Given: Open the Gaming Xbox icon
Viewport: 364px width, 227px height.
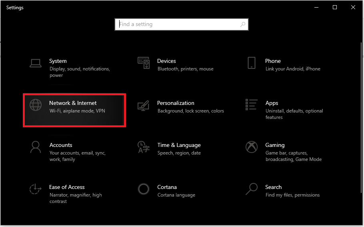Looking at the screenshot, I should [252, 147].
